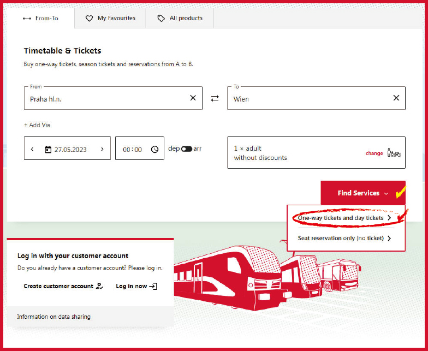This screenshot has height=351, width=428.
Task: Click 'Log in with your customer account' heading
Action: (x=73, y=255)
